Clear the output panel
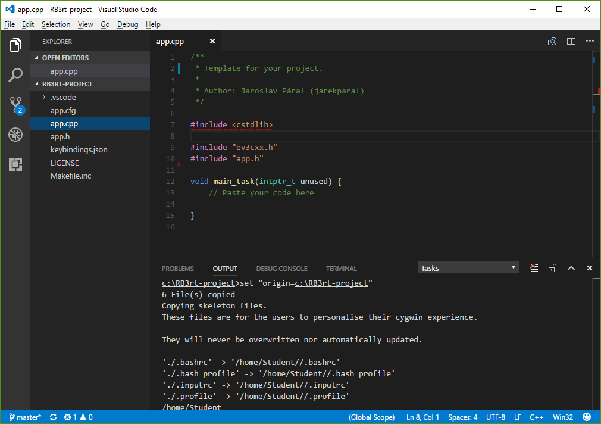This screenshot has height=424, width=601. [x=534, y=268]
